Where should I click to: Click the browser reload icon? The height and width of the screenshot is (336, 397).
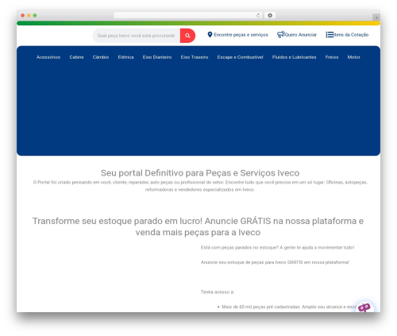pos(258,15)
